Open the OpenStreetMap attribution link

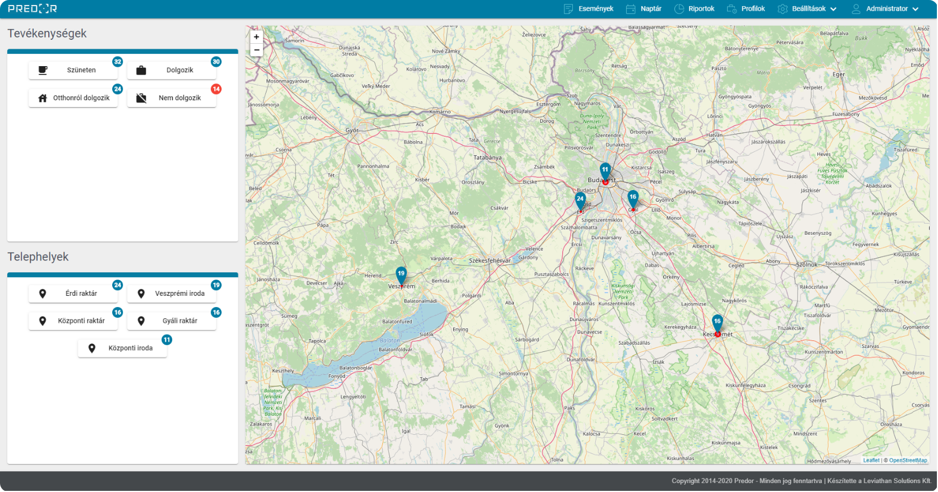coord(908,461)
